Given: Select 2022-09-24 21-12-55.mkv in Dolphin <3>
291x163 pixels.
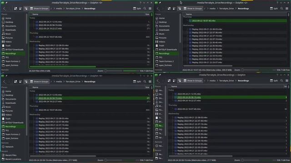Looking at the screenshot, I should (50, 22).
